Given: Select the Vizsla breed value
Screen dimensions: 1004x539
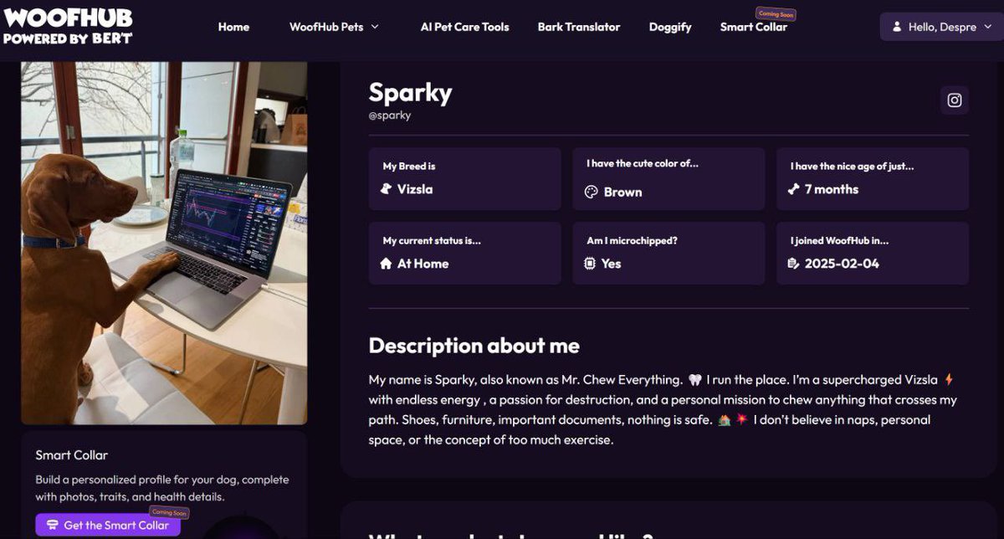Looking at the screenshot, I should pyautogui.click(x=415, y=189).
